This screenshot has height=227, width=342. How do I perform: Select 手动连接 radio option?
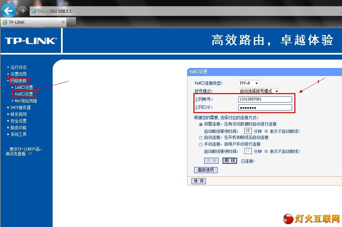[201, 145]
